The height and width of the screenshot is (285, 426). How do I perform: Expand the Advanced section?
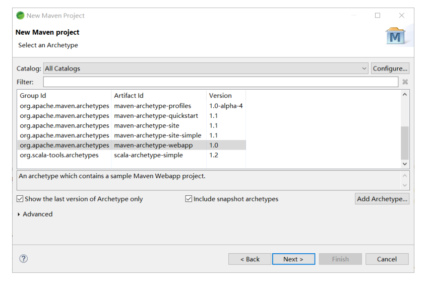click(19, 215)
